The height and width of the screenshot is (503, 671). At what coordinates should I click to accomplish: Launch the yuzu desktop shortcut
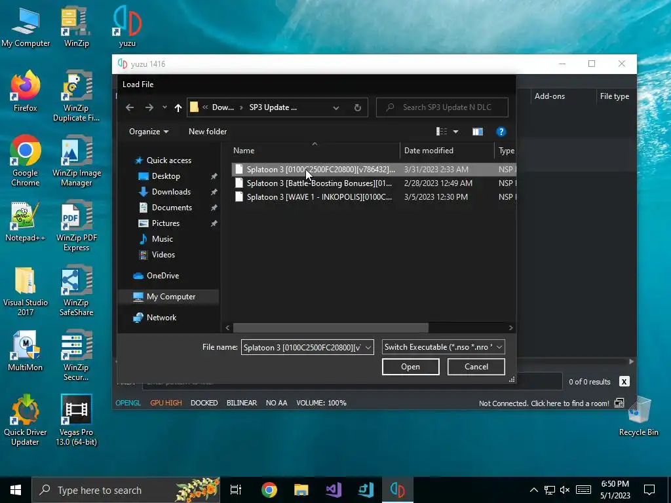pos(127,26)
